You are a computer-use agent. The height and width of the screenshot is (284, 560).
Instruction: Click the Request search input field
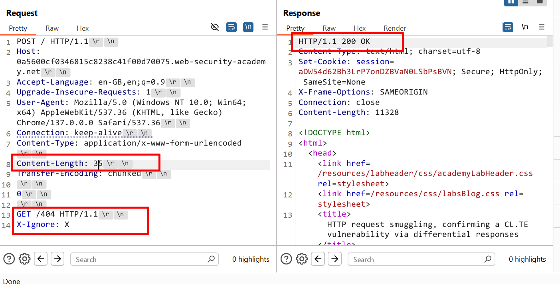coord(140,259)
